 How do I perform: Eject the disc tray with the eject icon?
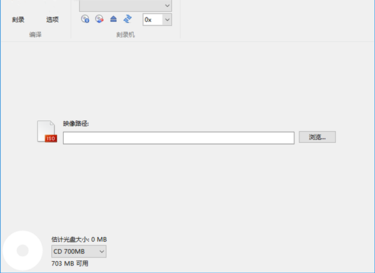pyautogui.click(x=113, y=20)
